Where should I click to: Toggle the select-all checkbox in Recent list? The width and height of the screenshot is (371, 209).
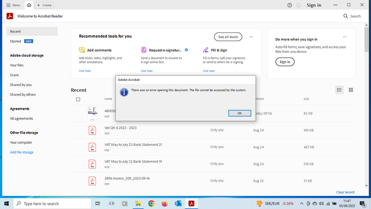[78, 99]
